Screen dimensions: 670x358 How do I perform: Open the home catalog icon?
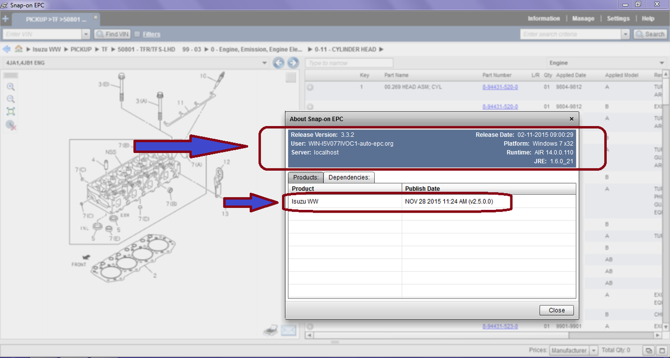19,49
